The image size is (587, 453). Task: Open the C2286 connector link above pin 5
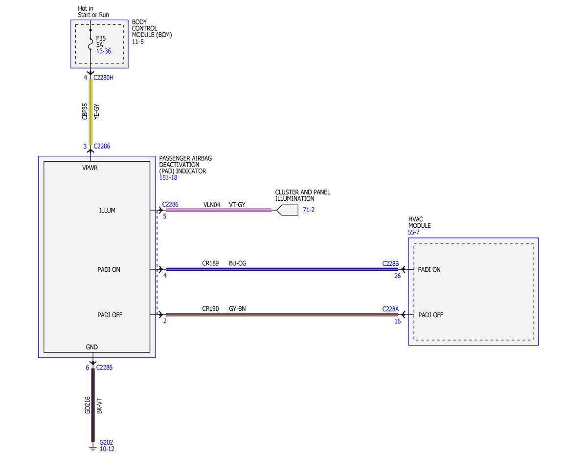click(170, 205)
